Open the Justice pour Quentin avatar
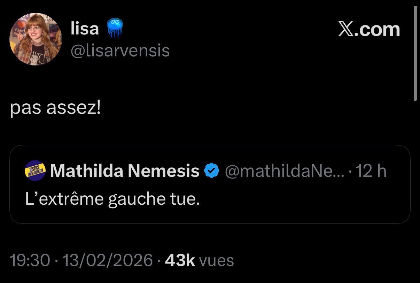This screenshot has height=283, width=420. point(36,171)
